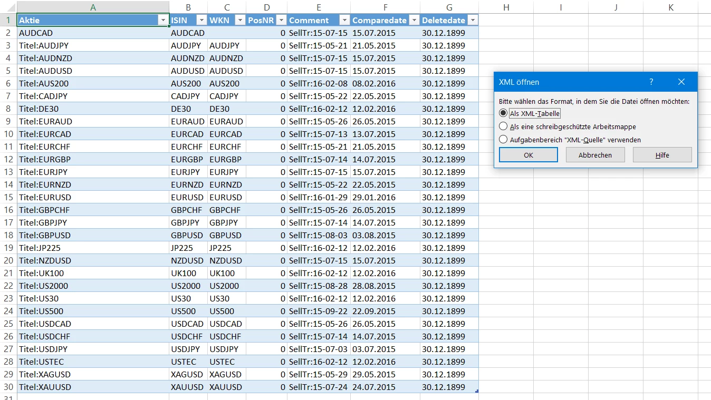Click the 'Comment' header cell text
711x400 pixels.
click(309, 21)
